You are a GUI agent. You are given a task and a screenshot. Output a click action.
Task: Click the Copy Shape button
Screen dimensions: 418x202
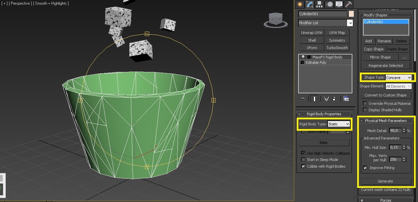pos(374,49)
